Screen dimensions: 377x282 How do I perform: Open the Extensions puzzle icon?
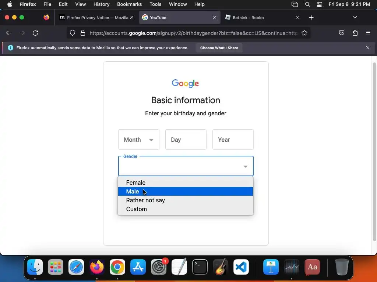(355, 33)
